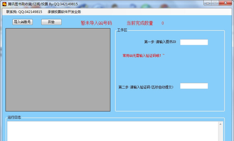Click the 第一步:请输入图书ID label
This screenshot has height=141, width=234.
coord(160,42)
